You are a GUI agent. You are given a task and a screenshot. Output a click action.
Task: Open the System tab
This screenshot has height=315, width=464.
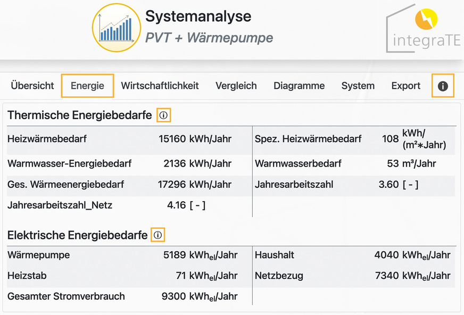pos(358,86)
